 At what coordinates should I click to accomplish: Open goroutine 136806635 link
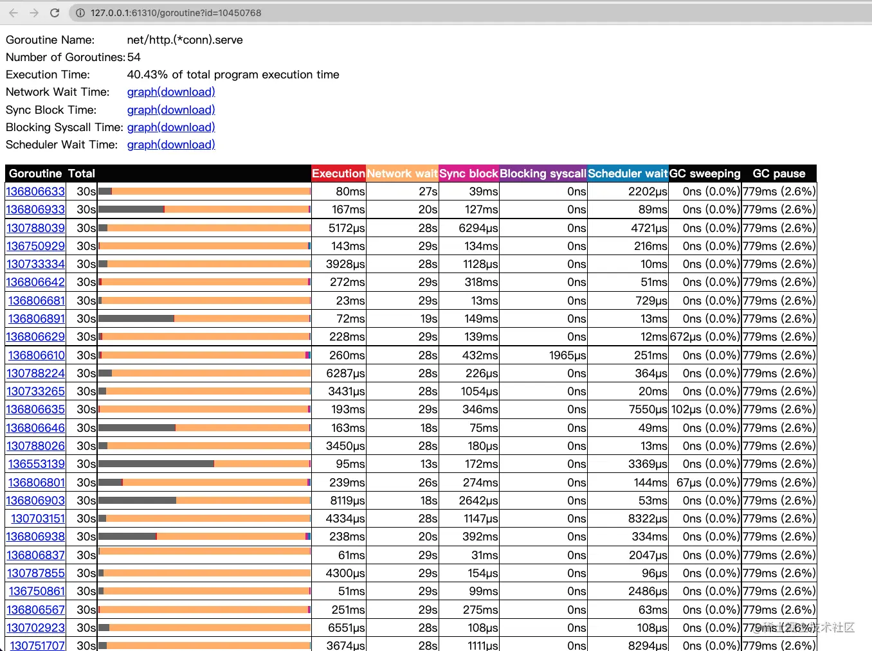pyautogui.click(x=35, y=409)
